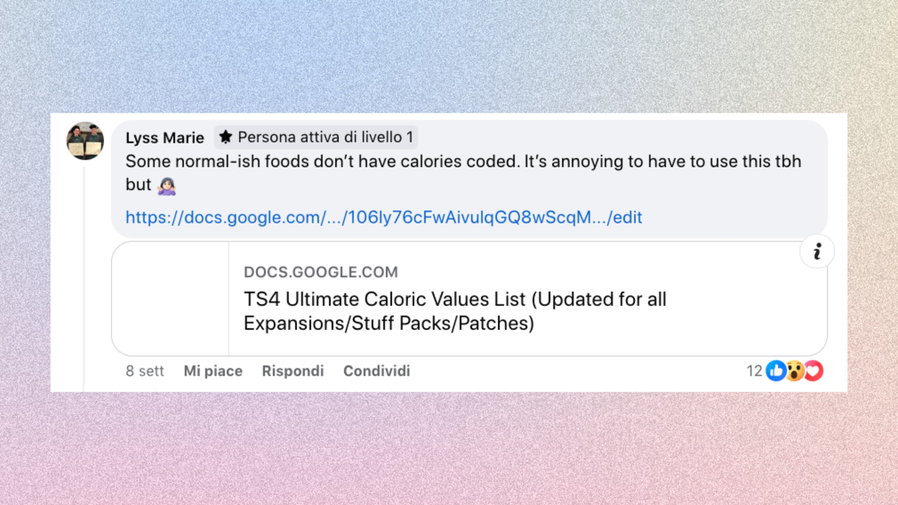This screenshot has width=898, height=505.
Task: Click the DOCS.GOOGLE.COM domain label
Action: (x=320, y=272)
